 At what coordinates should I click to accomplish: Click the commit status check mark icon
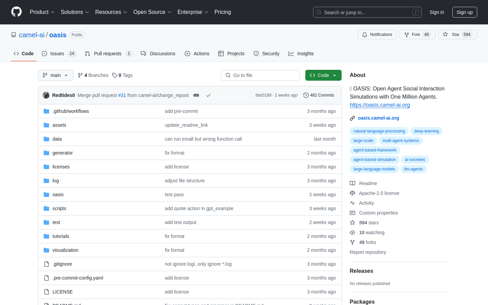(x=208, y=95)
